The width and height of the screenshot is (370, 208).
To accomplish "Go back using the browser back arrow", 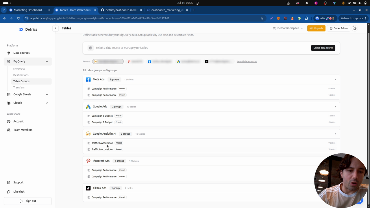I will (x=4, y=18).
